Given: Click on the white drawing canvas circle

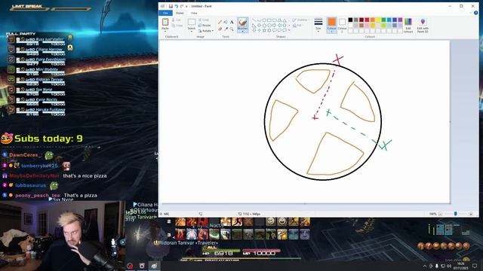Looking at the screenshot, I should (x=323, y=122).
